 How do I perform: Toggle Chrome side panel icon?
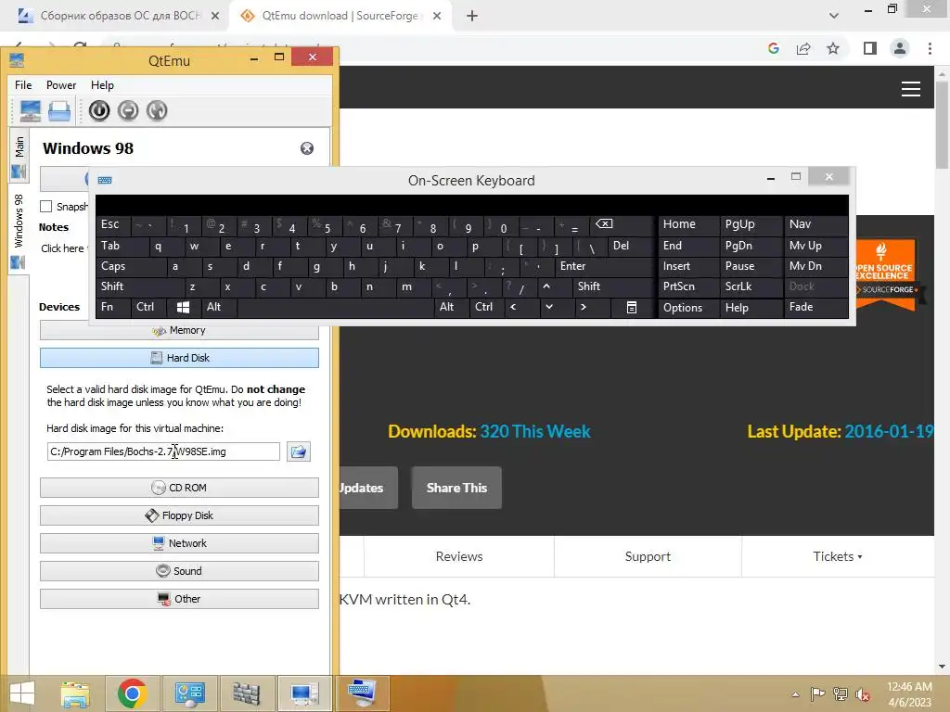tap(870, 48)
